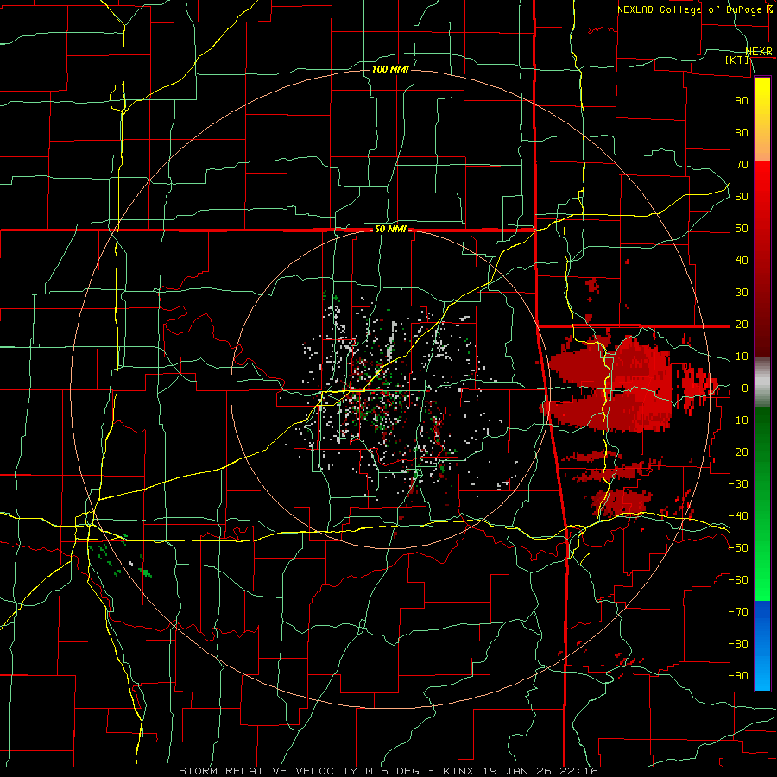Image resolution: width=777 pixels, height=777 pixels.
Task: Click the -90 value on velocity scale
Action: [738, 676]
